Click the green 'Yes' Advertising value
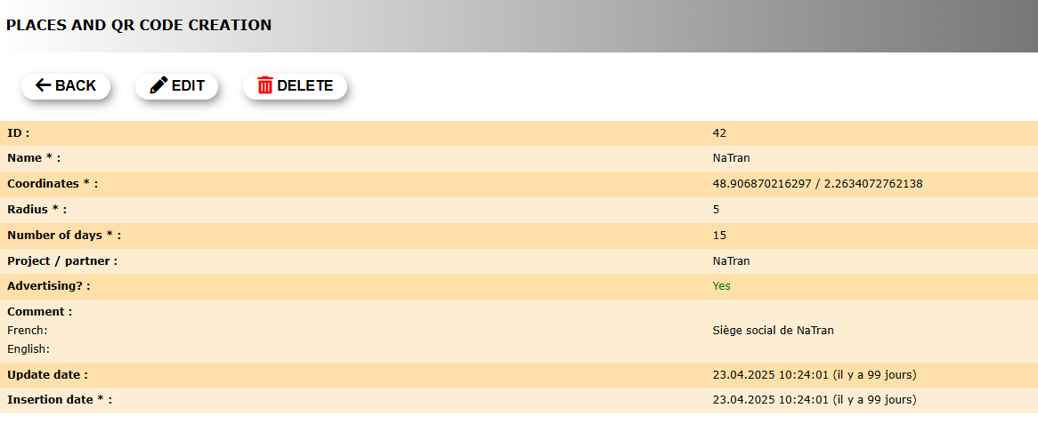 coord(721,286)
